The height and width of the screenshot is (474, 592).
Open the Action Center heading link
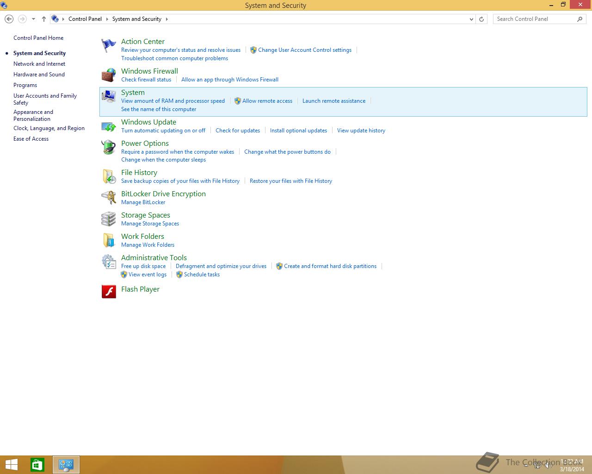143,42
